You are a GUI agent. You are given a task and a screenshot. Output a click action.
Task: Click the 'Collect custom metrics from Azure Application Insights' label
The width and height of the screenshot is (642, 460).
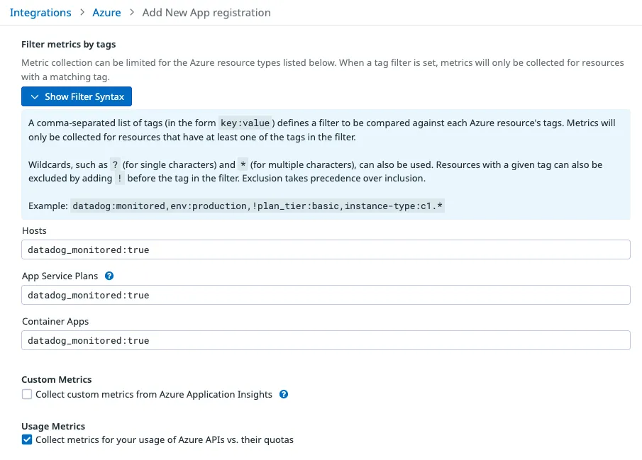tap(154, 395)
